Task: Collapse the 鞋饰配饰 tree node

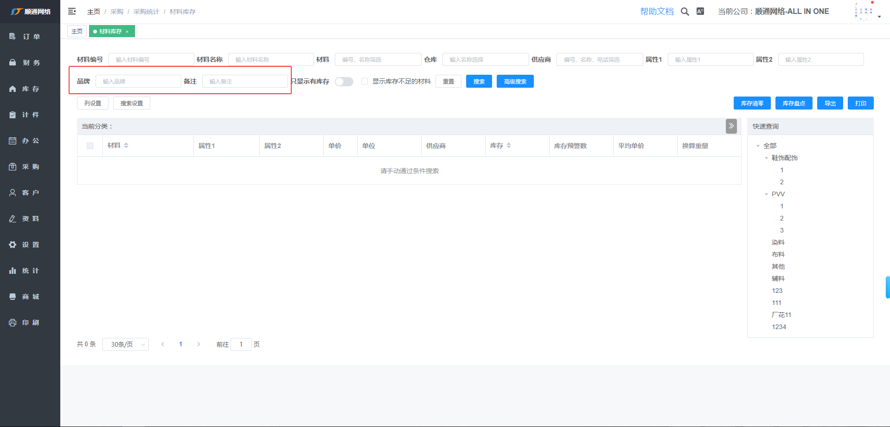Action: pyautogui.click(x=766, y=158)
